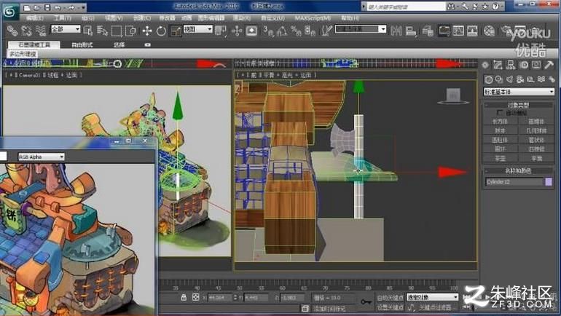561x316 pixels.
Task: Activate the Select and Scale tool
Action: (x=176, y=31)
